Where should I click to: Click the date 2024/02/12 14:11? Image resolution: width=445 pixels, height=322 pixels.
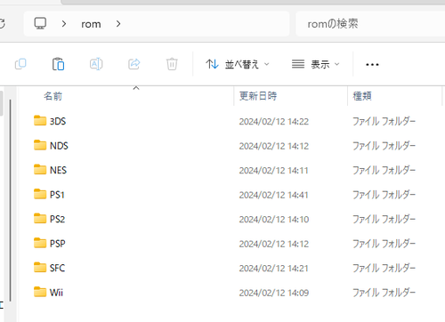click(273, 171)
